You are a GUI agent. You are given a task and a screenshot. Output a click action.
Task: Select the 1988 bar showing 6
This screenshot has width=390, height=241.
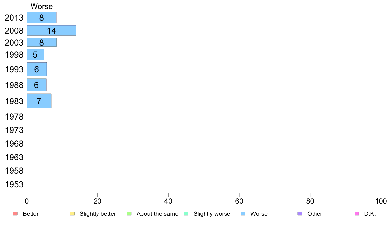36,85
